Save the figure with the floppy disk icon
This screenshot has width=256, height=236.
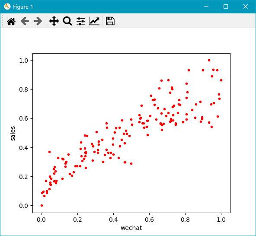(110, 21)
